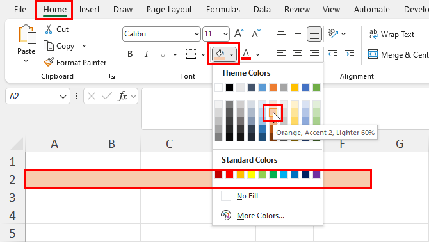Open the Clipboard dialog launcher

pos(112,76)
